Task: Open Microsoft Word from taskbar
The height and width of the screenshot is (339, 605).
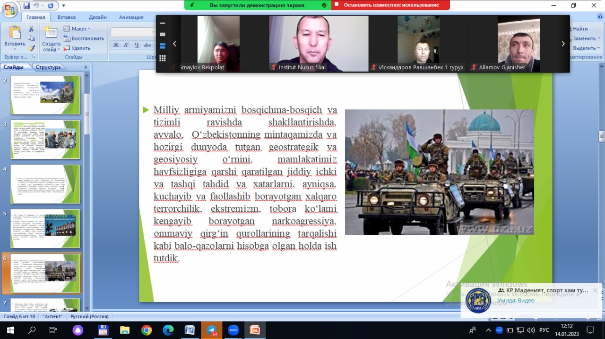Action: (x=190, y=330)
